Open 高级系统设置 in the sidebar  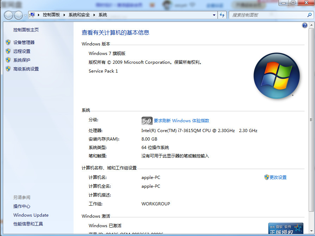pos(26,69)
